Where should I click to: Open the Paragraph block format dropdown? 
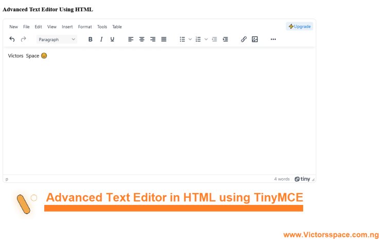click(57, 40)
